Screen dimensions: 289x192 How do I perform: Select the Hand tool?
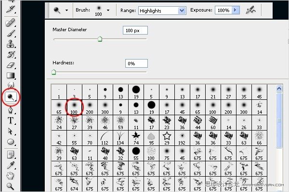pyautogui.click(x=11, y=176)
